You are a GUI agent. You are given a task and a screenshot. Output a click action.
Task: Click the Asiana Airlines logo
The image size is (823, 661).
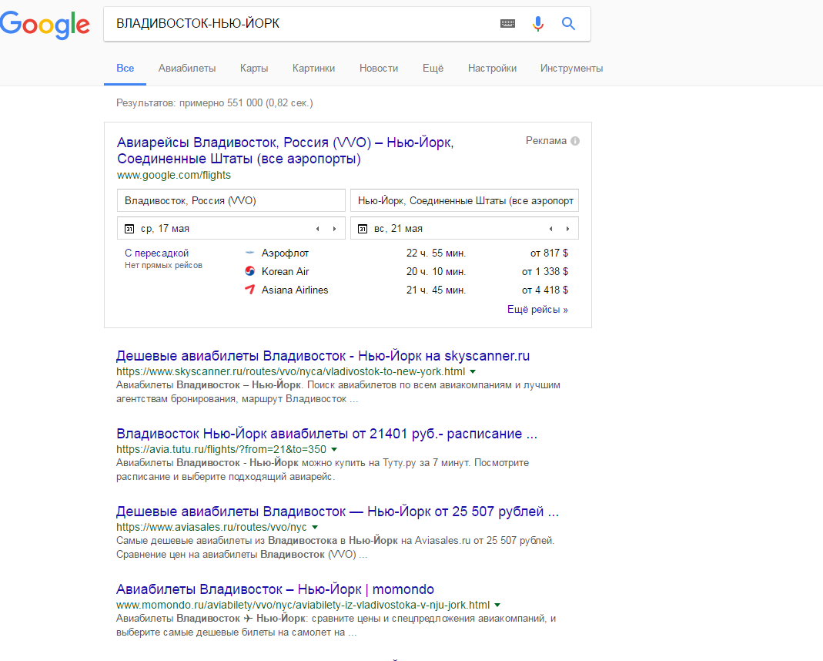[x=250, y=290]
